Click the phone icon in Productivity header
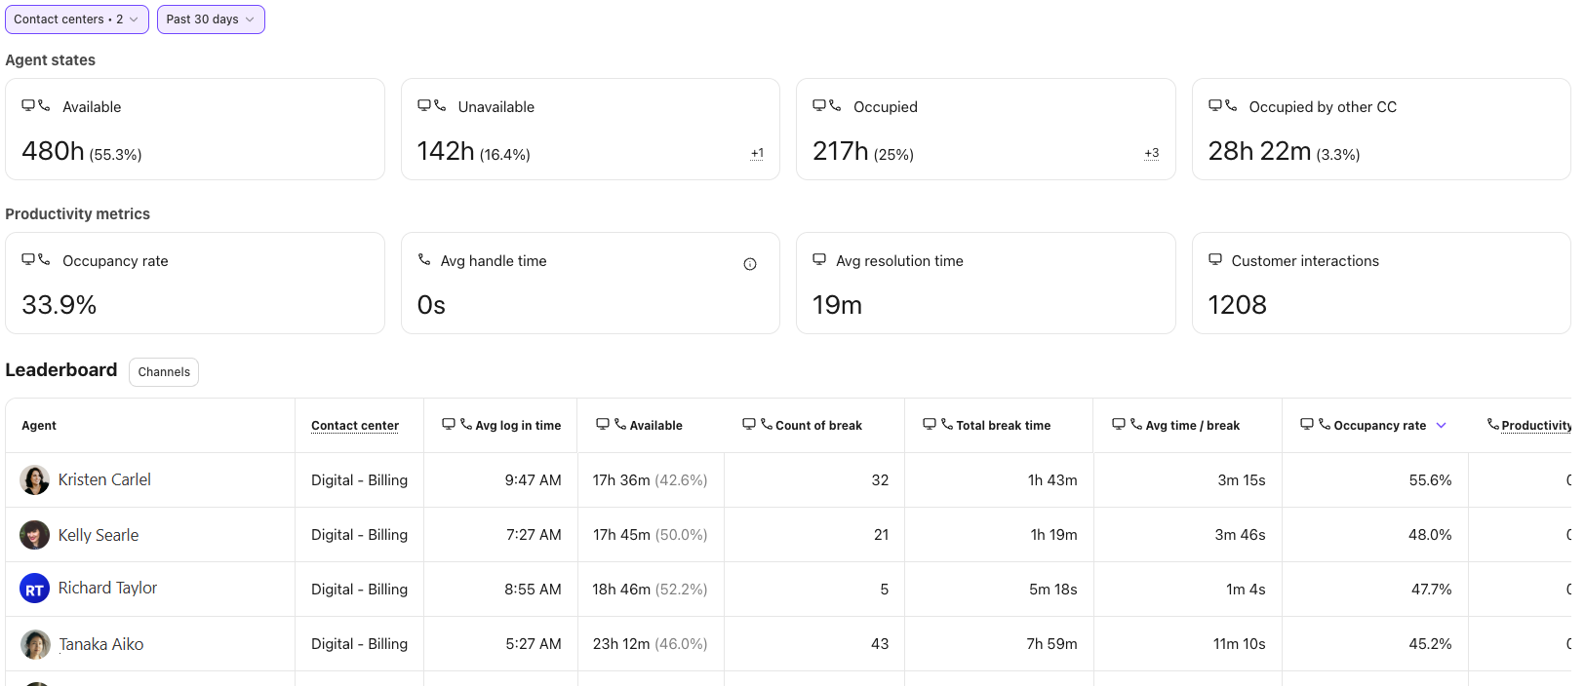The image size is (1585, 686). tap(1493, 424)
